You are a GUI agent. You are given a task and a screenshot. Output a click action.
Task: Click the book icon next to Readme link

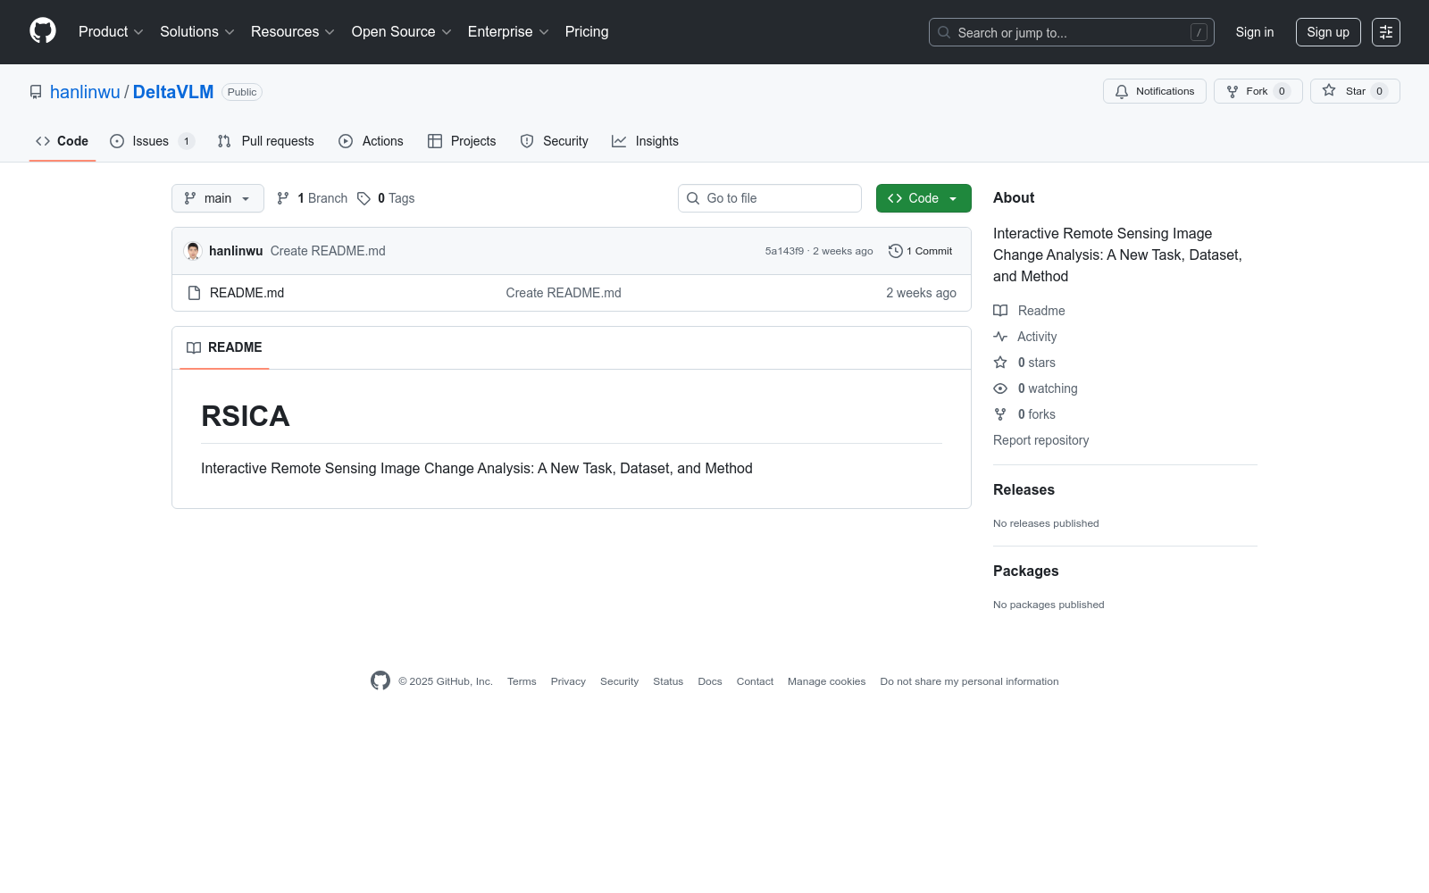pyautogui.click(x=1000, y=311)
